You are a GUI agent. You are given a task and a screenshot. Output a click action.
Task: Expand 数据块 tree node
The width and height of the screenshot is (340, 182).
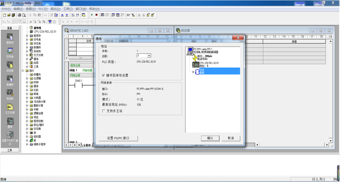(x=27, y=47)
